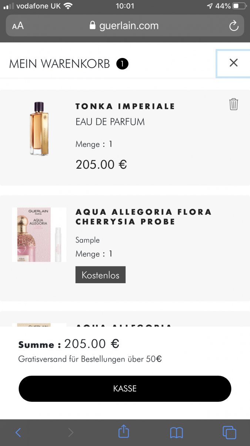This screenshot has height=446, width=250.
Task: Close the Mein Warenkorb cart panel
Action: point(233,63)
